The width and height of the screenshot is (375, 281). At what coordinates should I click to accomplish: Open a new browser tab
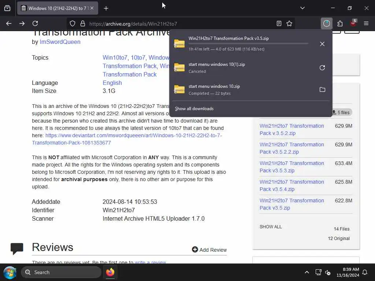[x=106, y=8]
